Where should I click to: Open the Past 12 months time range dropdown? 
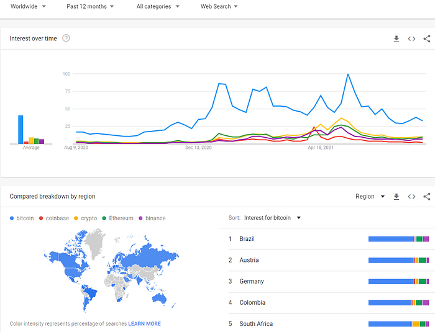pyautogui.click(x=90, y=6)
